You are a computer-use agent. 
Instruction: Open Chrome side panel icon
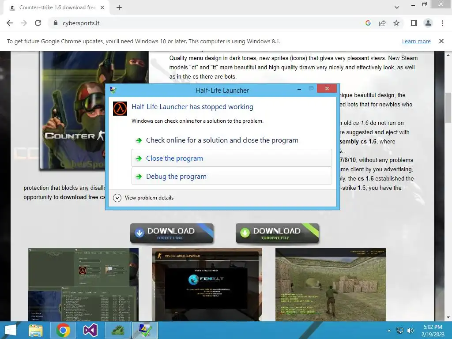click(x=414, y=23)
